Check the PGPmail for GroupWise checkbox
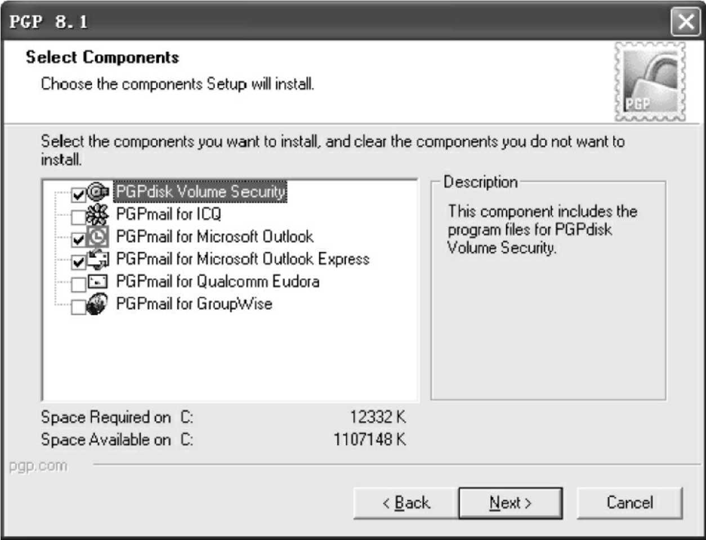The image size is (706, 540). (79, 307)
